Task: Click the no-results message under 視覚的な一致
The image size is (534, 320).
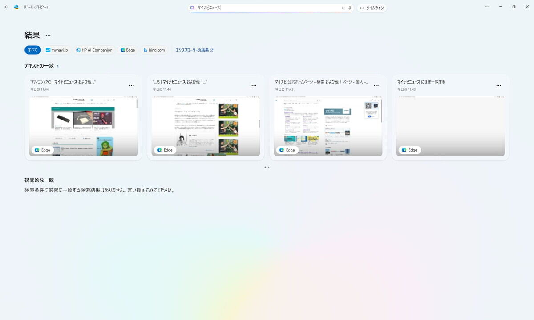Action: 99,190
